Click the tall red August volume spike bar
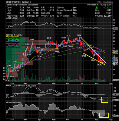 tap(99, 75)
